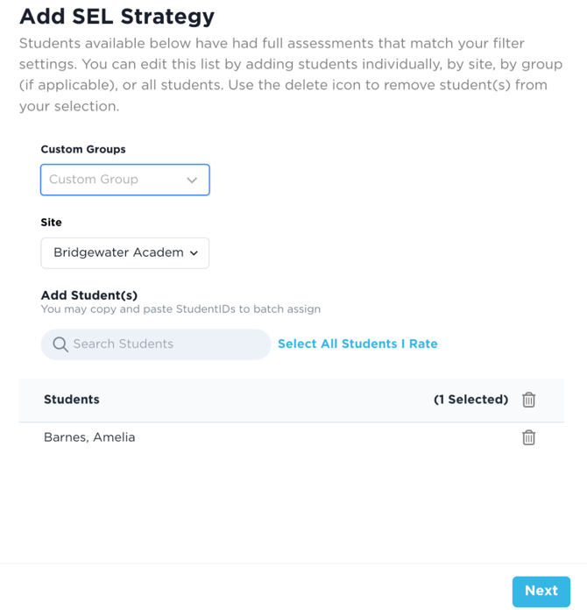This screenshot has width=587, height=610.
Task: Click the (1 Selected) count label
Action: click(x=470, y=400)
